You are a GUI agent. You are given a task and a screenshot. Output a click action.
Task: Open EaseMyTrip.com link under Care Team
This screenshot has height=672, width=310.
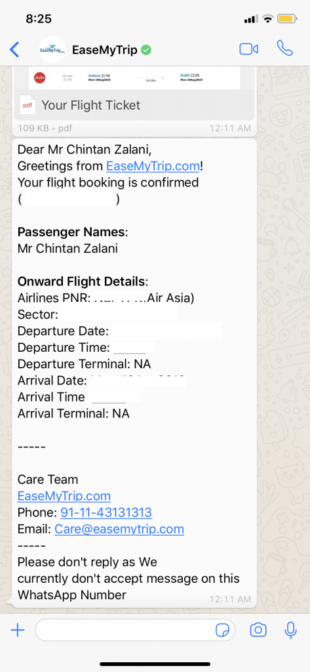[x=64, y=496]
